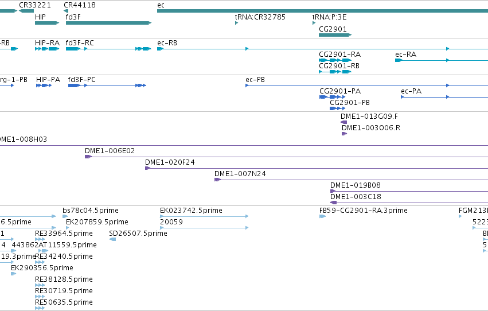Click the tRNA:CR32785 label
Viewport: 488px width, 311px height.
[x=260, y=17]
